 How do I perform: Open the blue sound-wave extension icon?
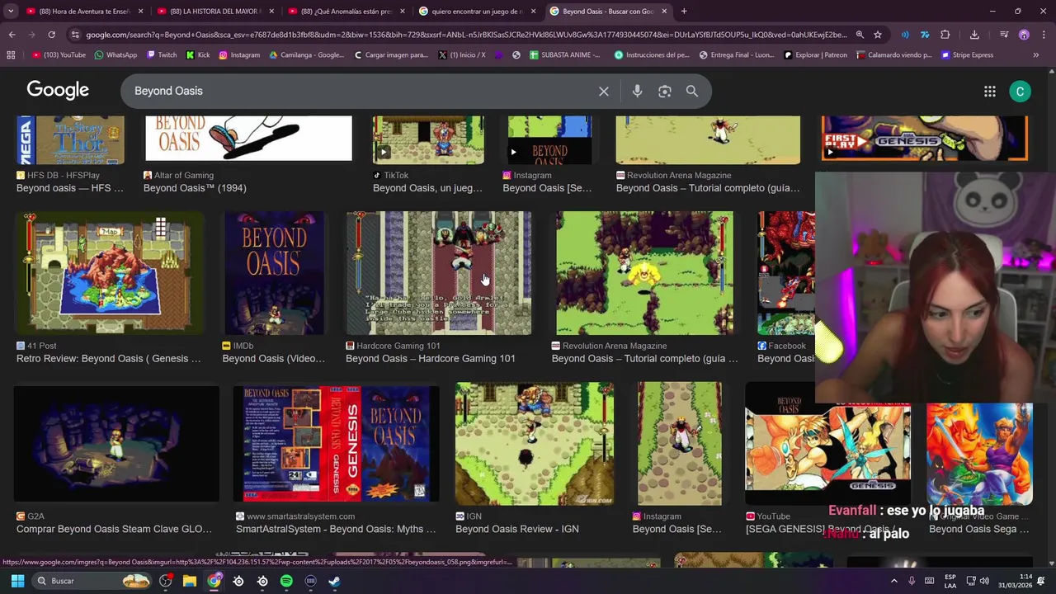click(905, 35)
